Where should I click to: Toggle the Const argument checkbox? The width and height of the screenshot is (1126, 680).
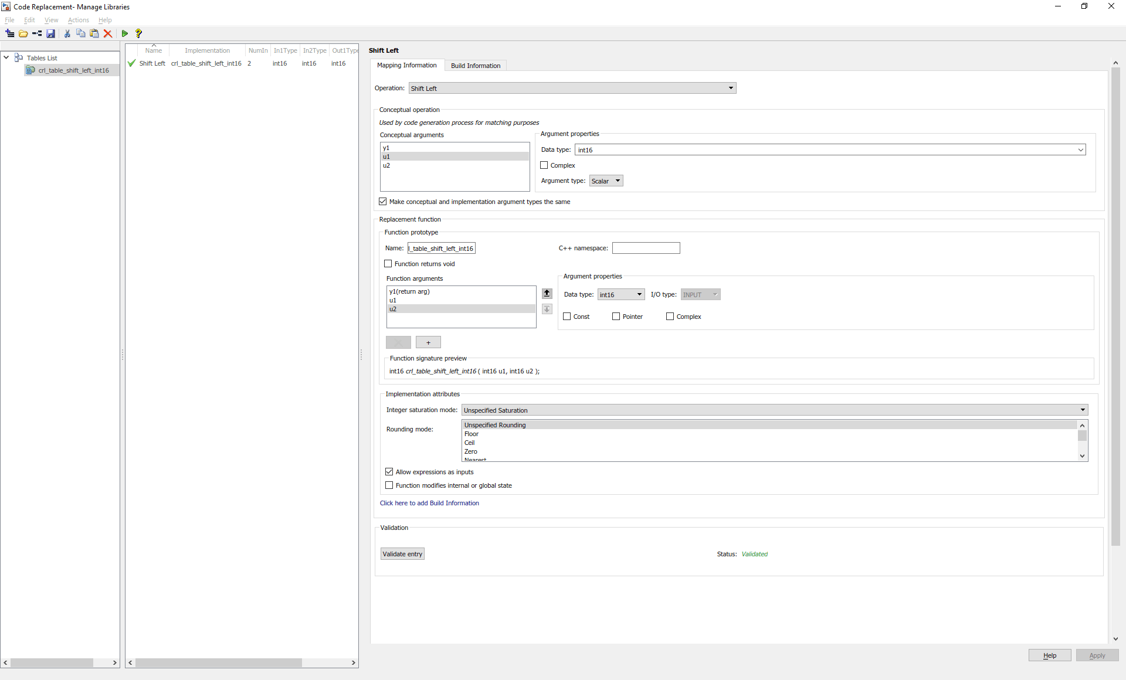[x=567, y=317]
